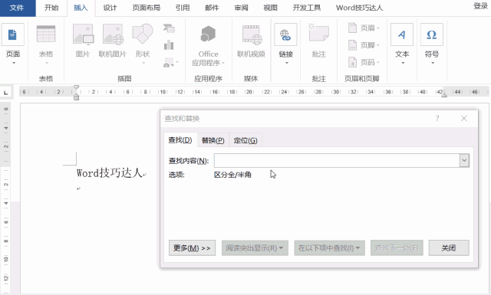Screen dimensions: 491x295
Task: Switch to the 开始 (Home) ribbon tab
Action: (51, 8)
